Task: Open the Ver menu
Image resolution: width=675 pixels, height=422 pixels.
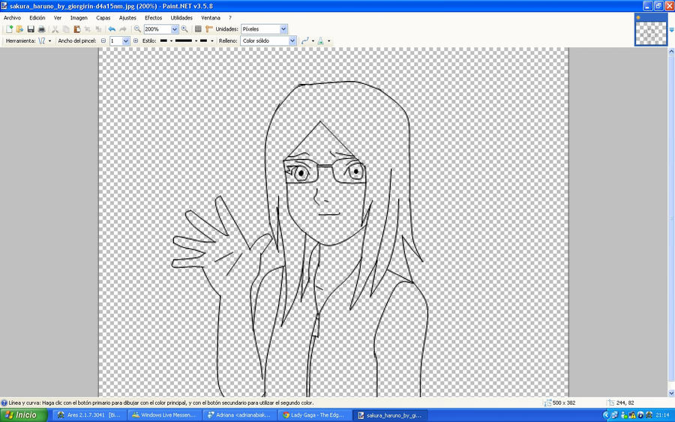Action: click(x=58, y=18)
